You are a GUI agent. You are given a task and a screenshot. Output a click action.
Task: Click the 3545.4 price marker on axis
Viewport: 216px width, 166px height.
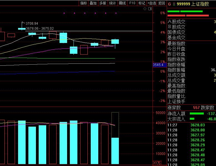pos(158,65)
